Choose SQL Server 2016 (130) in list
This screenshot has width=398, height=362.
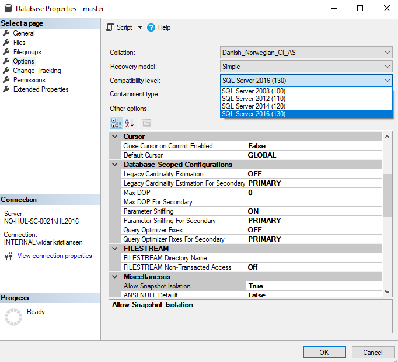[x=306, y=114]
